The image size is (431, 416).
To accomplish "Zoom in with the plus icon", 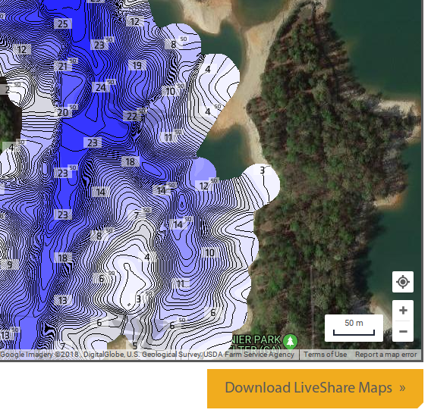I will coord(403,311).
